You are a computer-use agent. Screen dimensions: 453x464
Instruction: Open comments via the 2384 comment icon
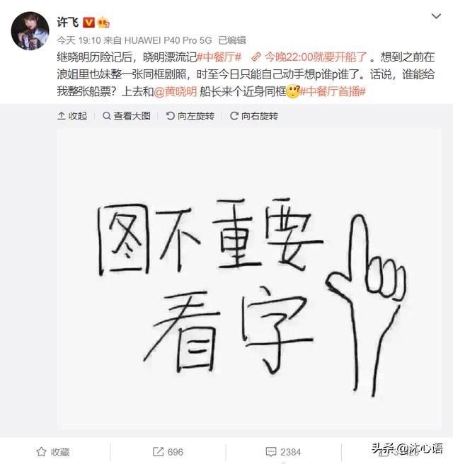[283, 452]
